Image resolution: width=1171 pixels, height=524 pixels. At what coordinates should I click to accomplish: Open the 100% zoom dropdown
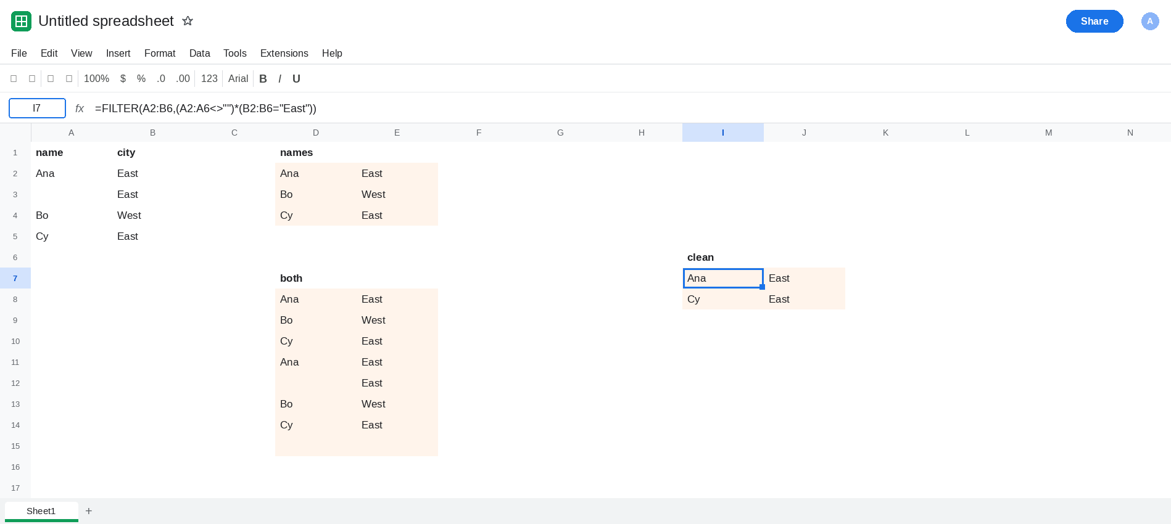click(x=96, y=79)
